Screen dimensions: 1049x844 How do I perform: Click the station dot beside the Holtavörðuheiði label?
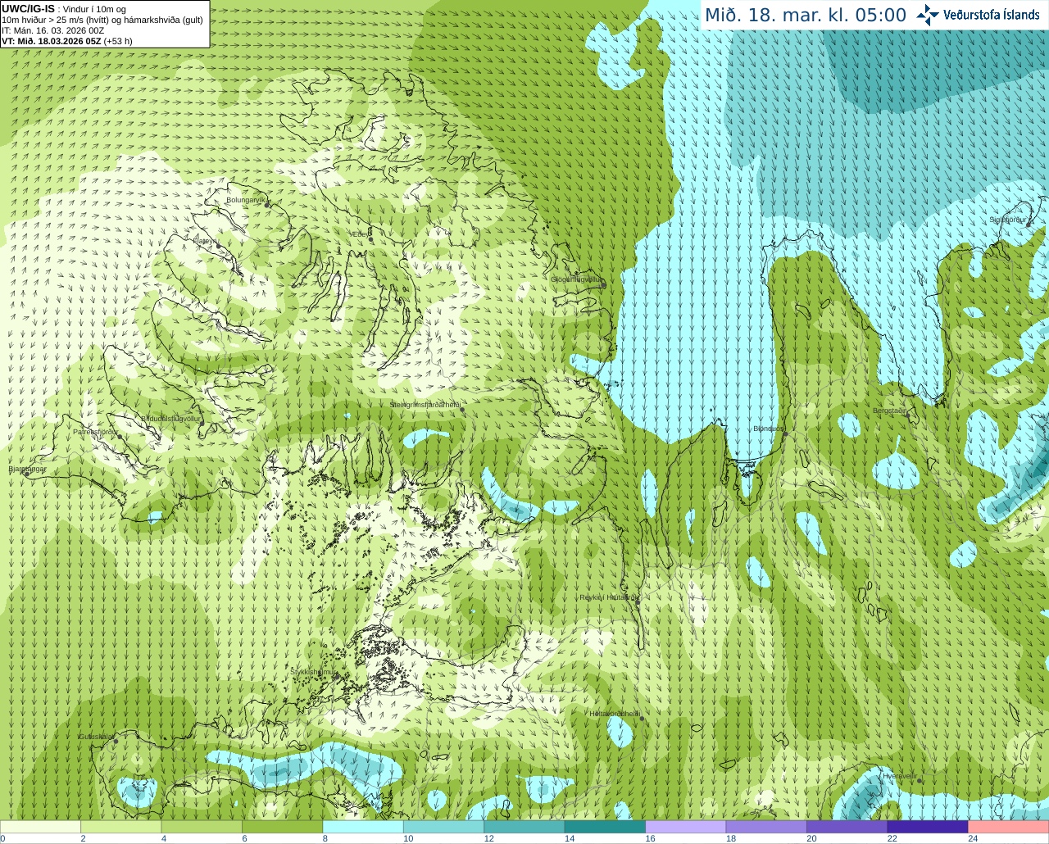[642, 719]
